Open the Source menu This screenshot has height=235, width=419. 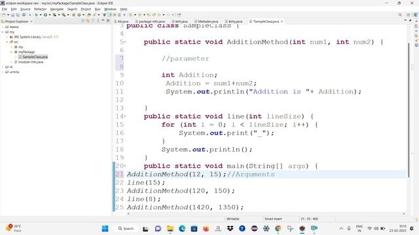pos(26,9)
